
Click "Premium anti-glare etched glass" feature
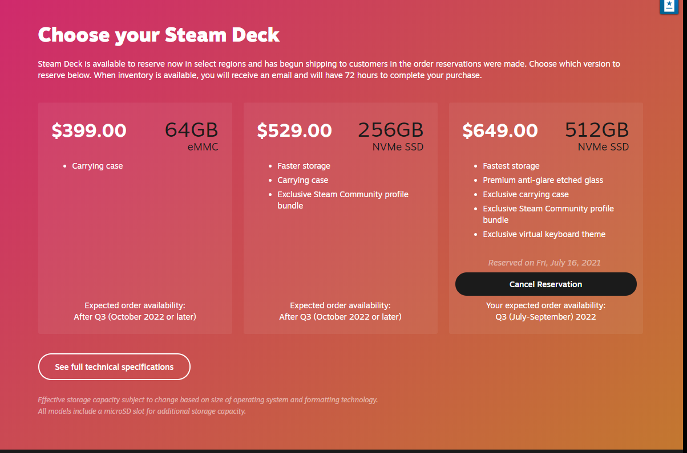(543, 180)
